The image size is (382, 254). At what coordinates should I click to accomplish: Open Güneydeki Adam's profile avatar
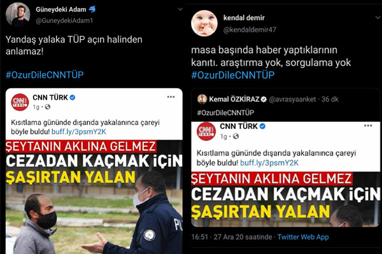click(18, 14)
